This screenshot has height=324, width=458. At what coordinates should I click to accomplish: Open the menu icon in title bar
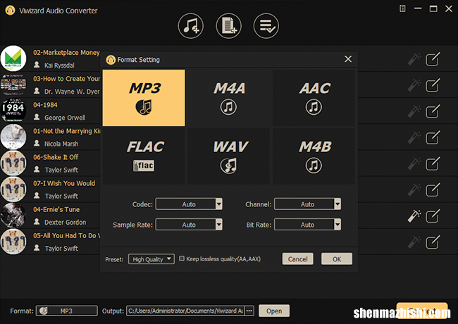[402, 8]
